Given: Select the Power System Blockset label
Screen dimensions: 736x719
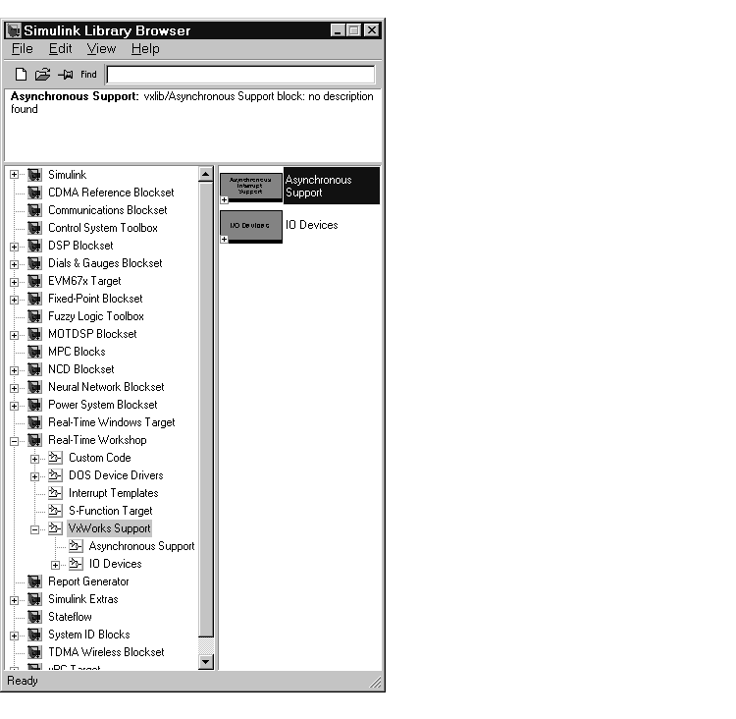Looking at the screenshot, I should point(103,405).
